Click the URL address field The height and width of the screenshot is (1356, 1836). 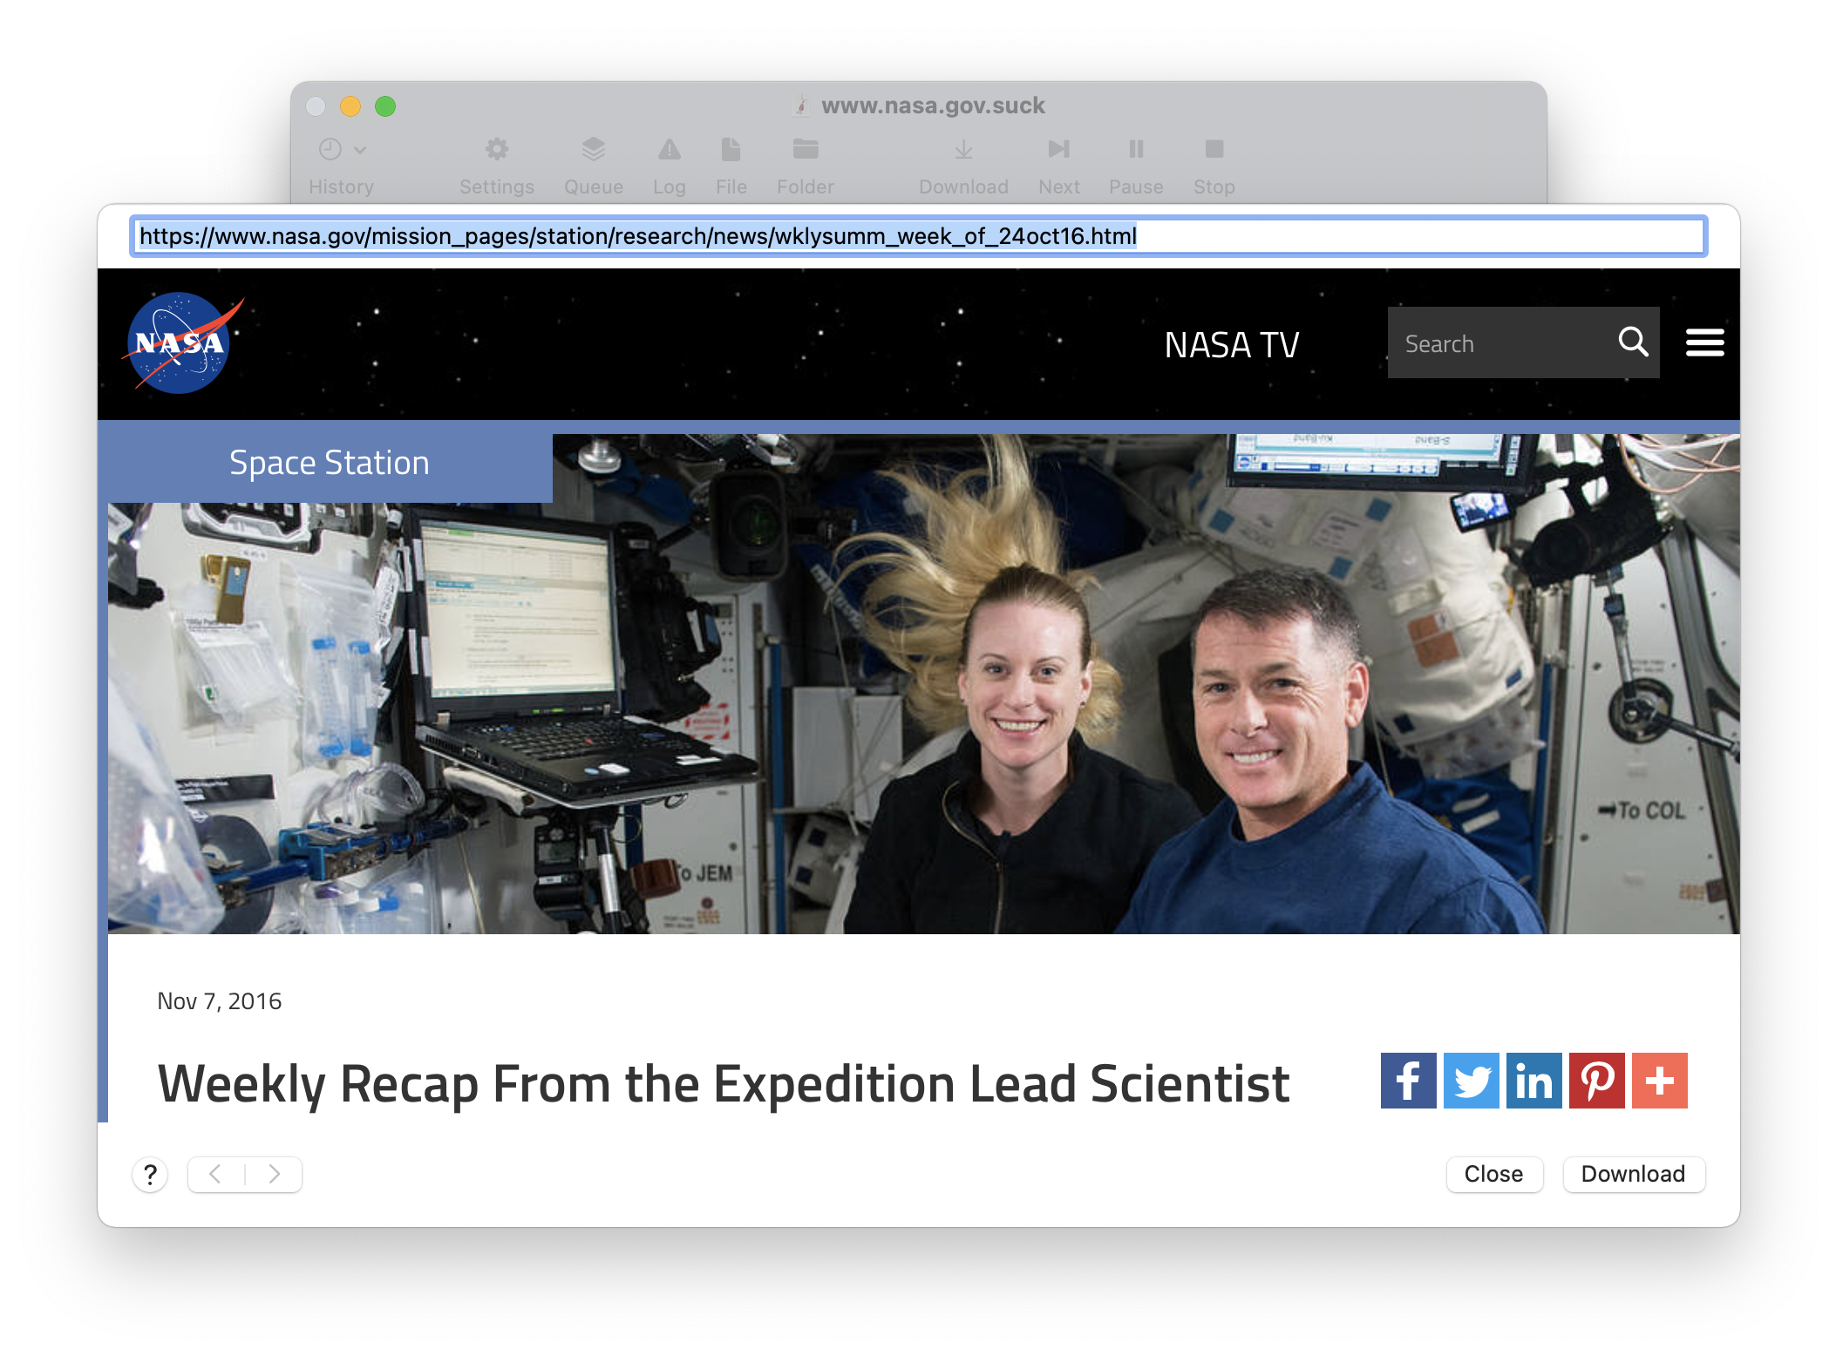(x=917, y=236)
